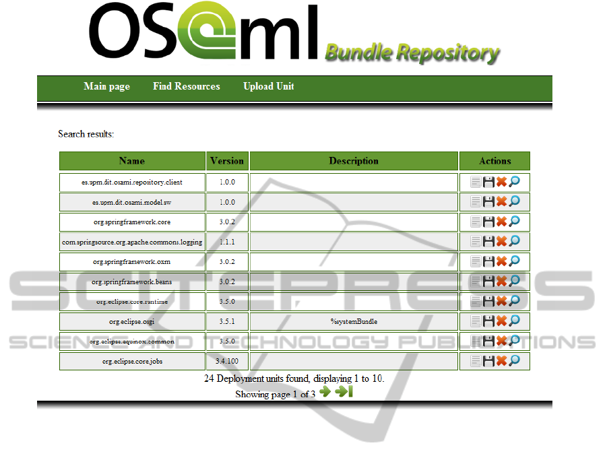Go to the next results page
Viewport: 607px width, 466px height.
pyautogui.click(x=325, y=392)
